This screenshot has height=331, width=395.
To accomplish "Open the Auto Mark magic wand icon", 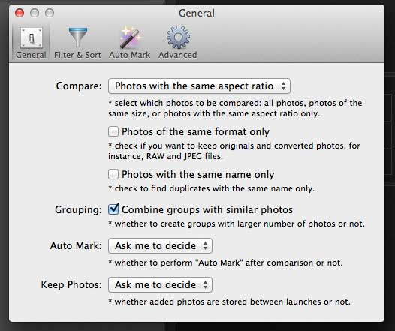I will 130,38.
